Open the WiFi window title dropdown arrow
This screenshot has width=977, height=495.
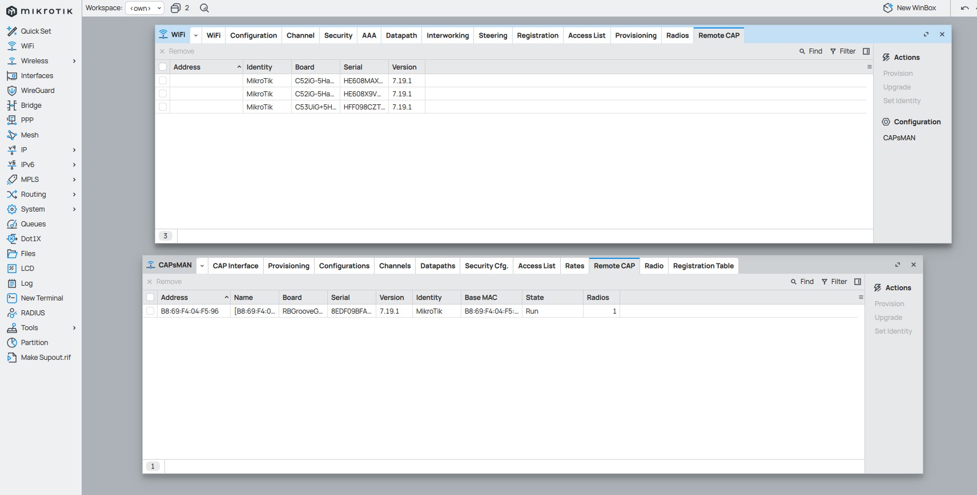[196, 35]
